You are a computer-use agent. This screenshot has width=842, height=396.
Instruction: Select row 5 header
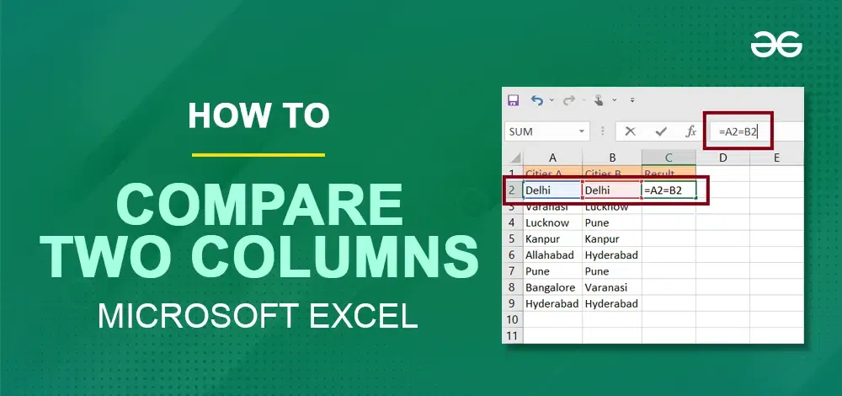[512, 238]
